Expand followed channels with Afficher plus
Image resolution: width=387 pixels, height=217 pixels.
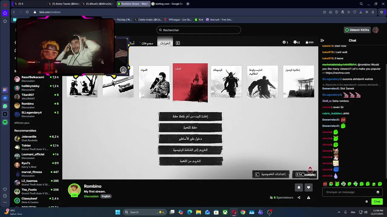tap(22, 123)
